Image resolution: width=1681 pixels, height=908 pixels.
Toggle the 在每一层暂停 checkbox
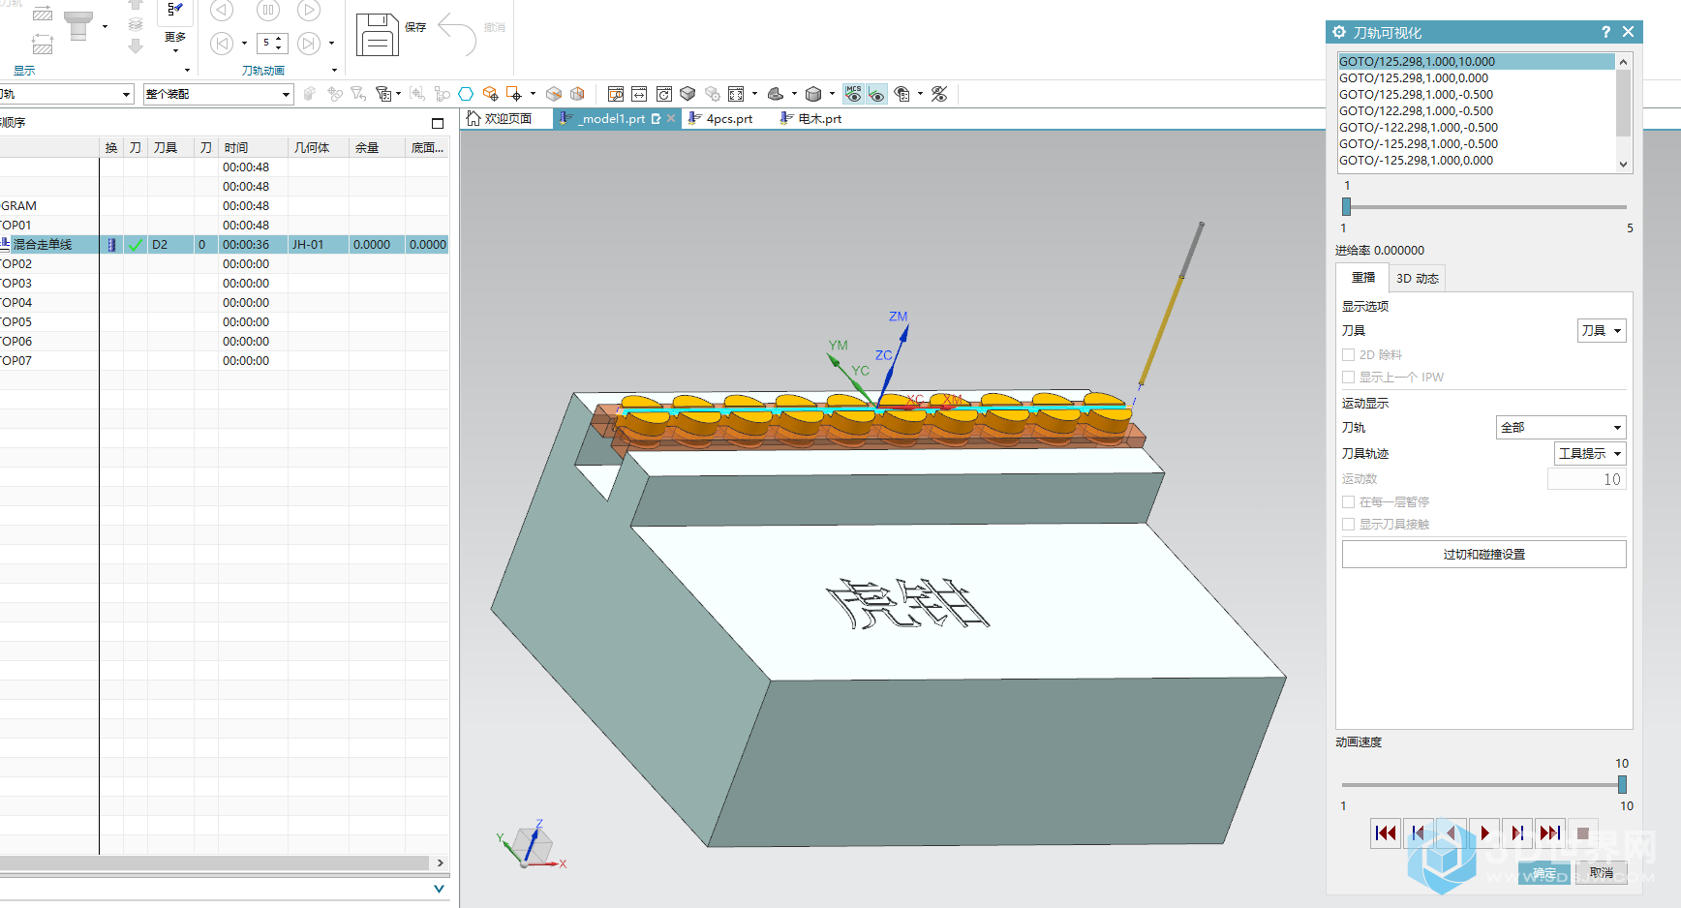tap(1348, 502)
